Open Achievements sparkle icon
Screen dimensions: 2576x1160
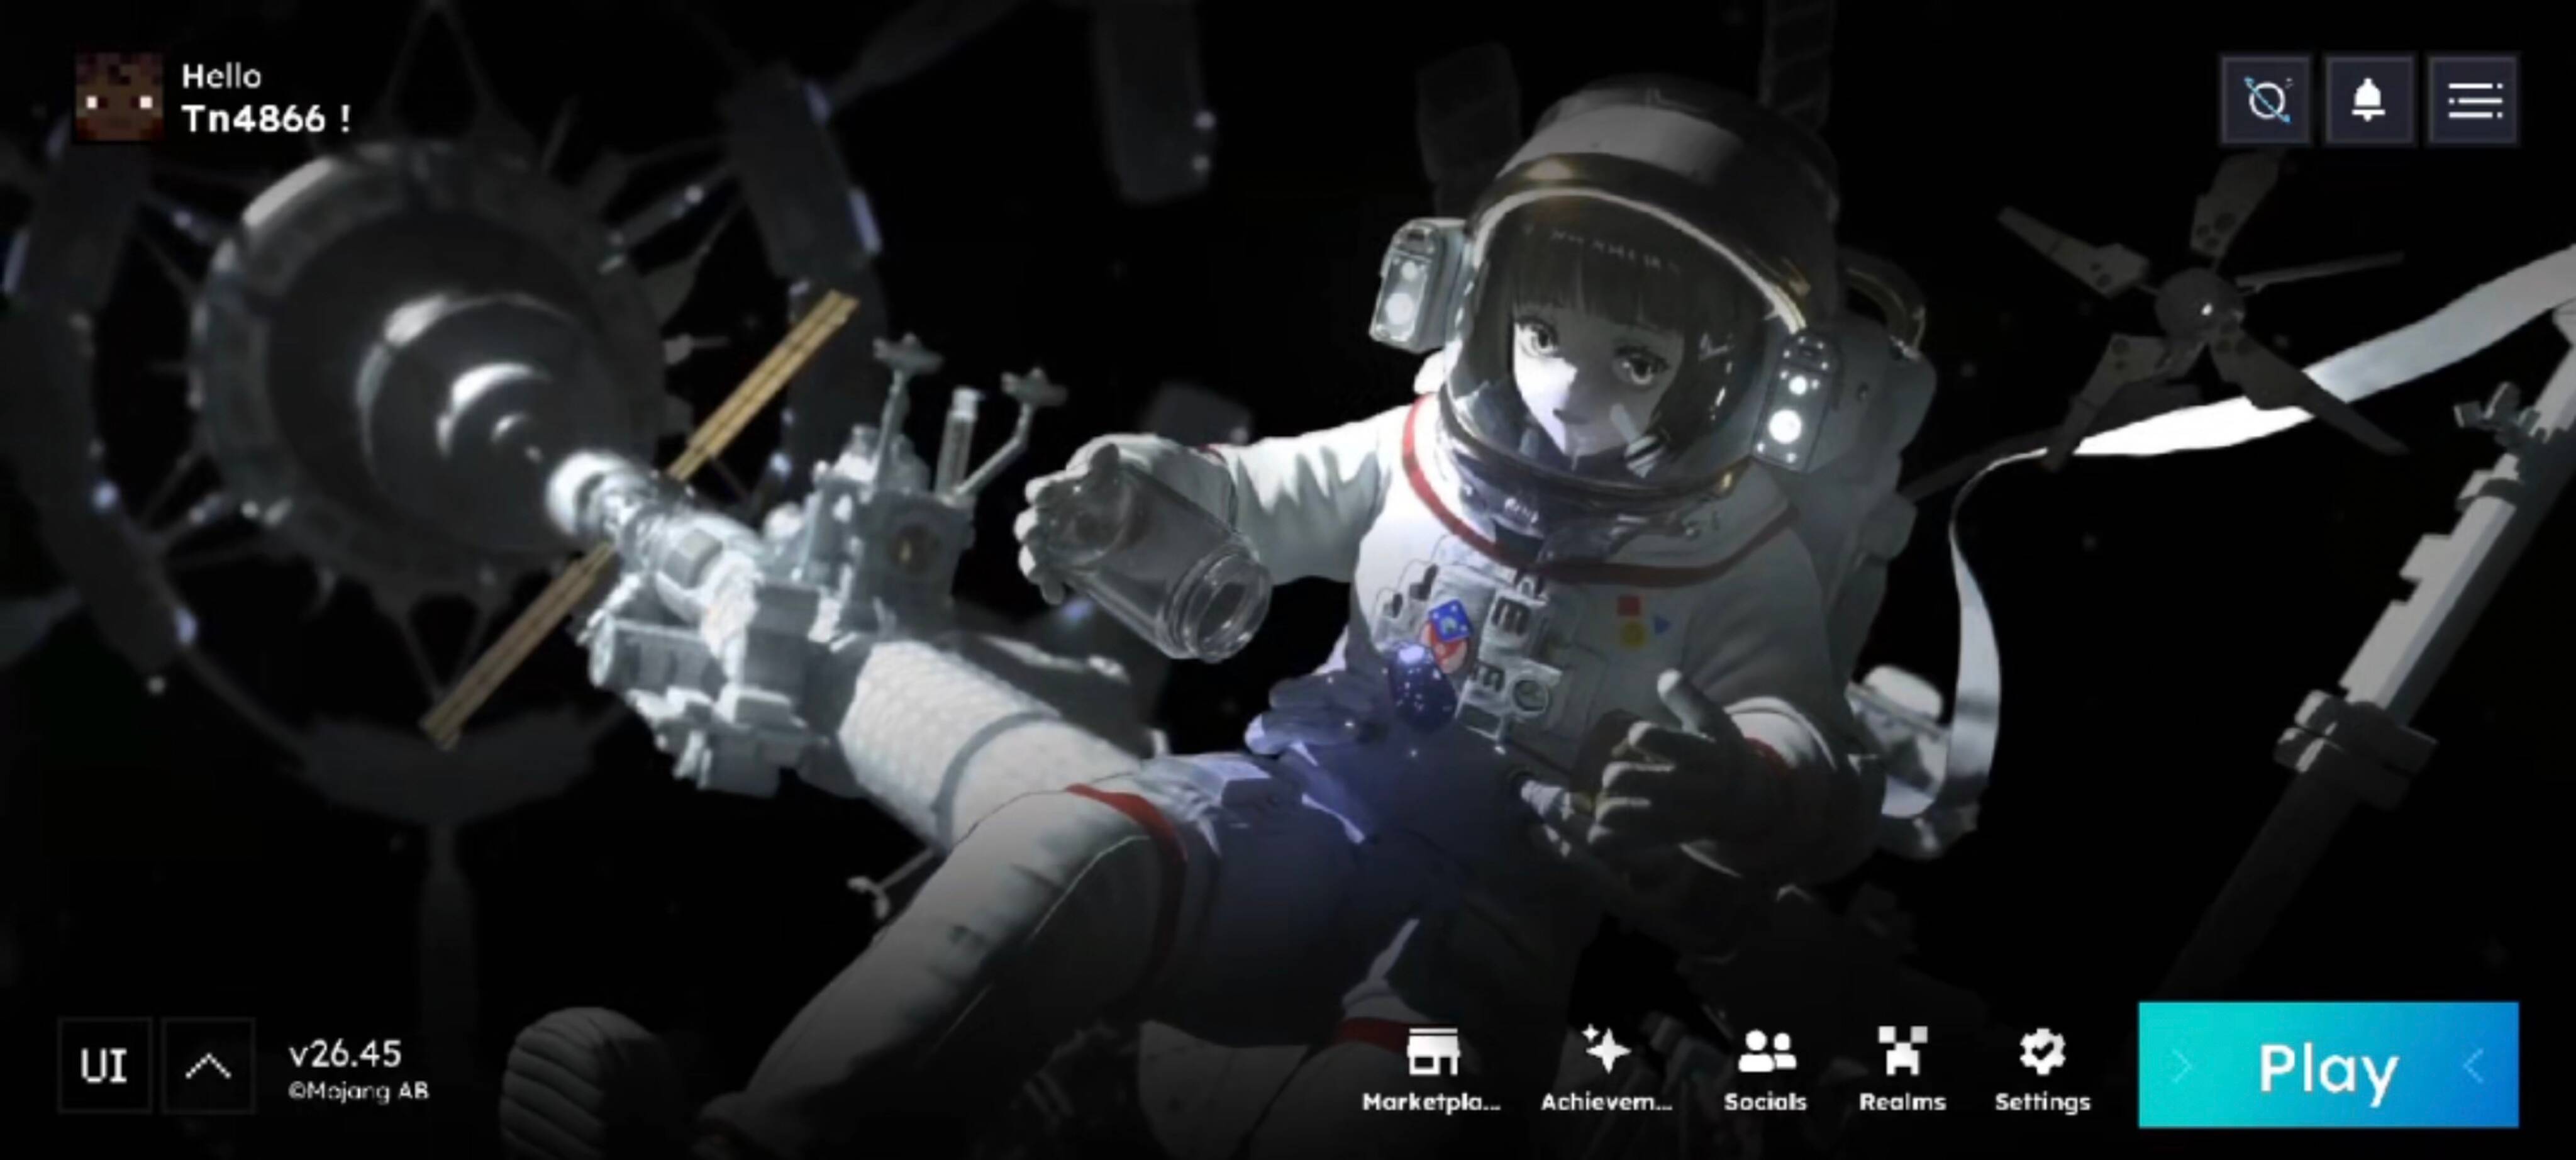coord(1606,1050)
